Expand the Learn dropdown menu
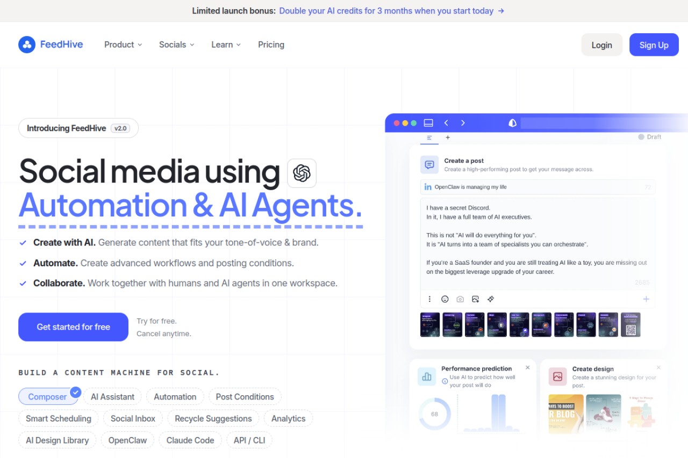This screenshot has width=688, height=458. [x=226, y=45]
